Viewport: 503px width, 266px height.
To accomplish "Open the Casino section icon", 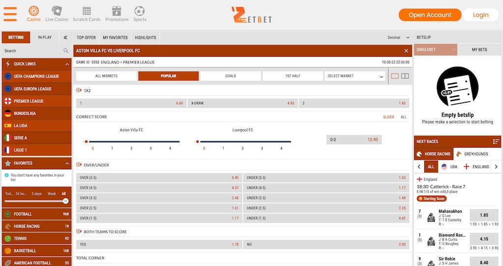I will point(34,11).
